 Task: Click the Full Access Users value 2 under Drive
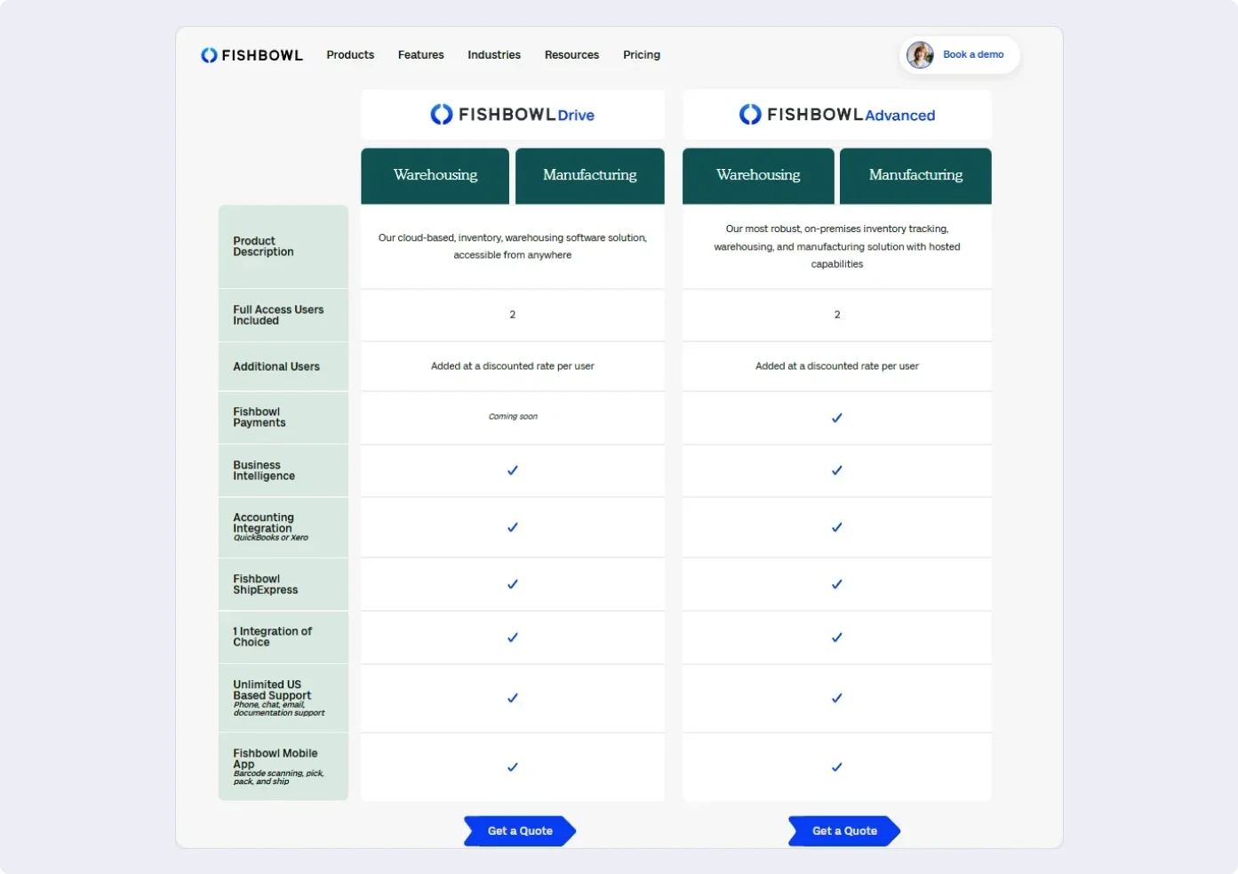pos(513,315)
